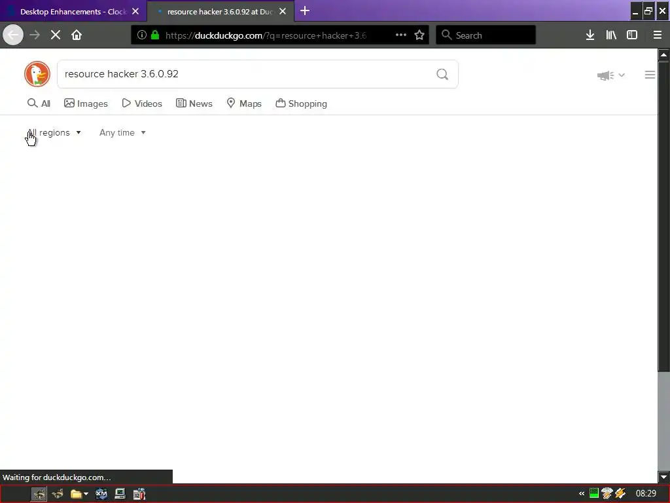Click the forward navigation arrow
This screenshot has height=503, width=670.
(x=35, y=35)
